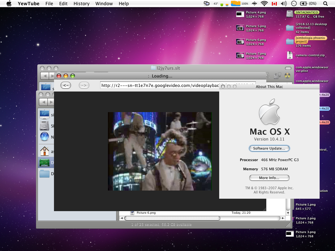
Task: Select Home house icon in Finder sidebar
Action: [44, 151]
